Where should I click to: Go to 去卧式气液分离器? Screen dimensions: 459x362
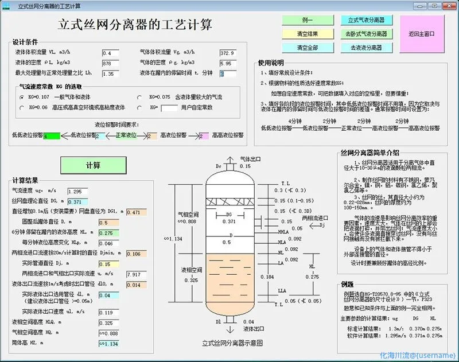(x=367, y=34)
